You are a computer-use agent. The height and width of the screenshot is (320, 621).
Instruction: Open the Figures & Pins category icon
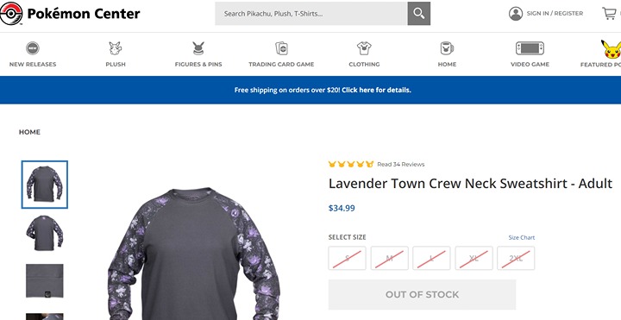pos(198,48)
